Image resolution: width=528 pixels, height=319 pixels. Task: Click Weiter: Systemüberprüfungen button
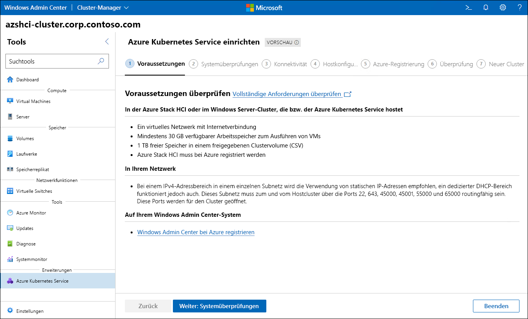tap(219, 306)
